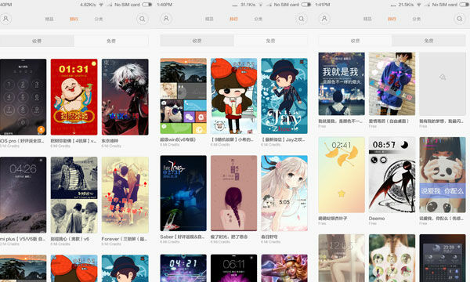
Task: Open the pink braided-hair girl theme thumbnail
Action: [233, 193]
